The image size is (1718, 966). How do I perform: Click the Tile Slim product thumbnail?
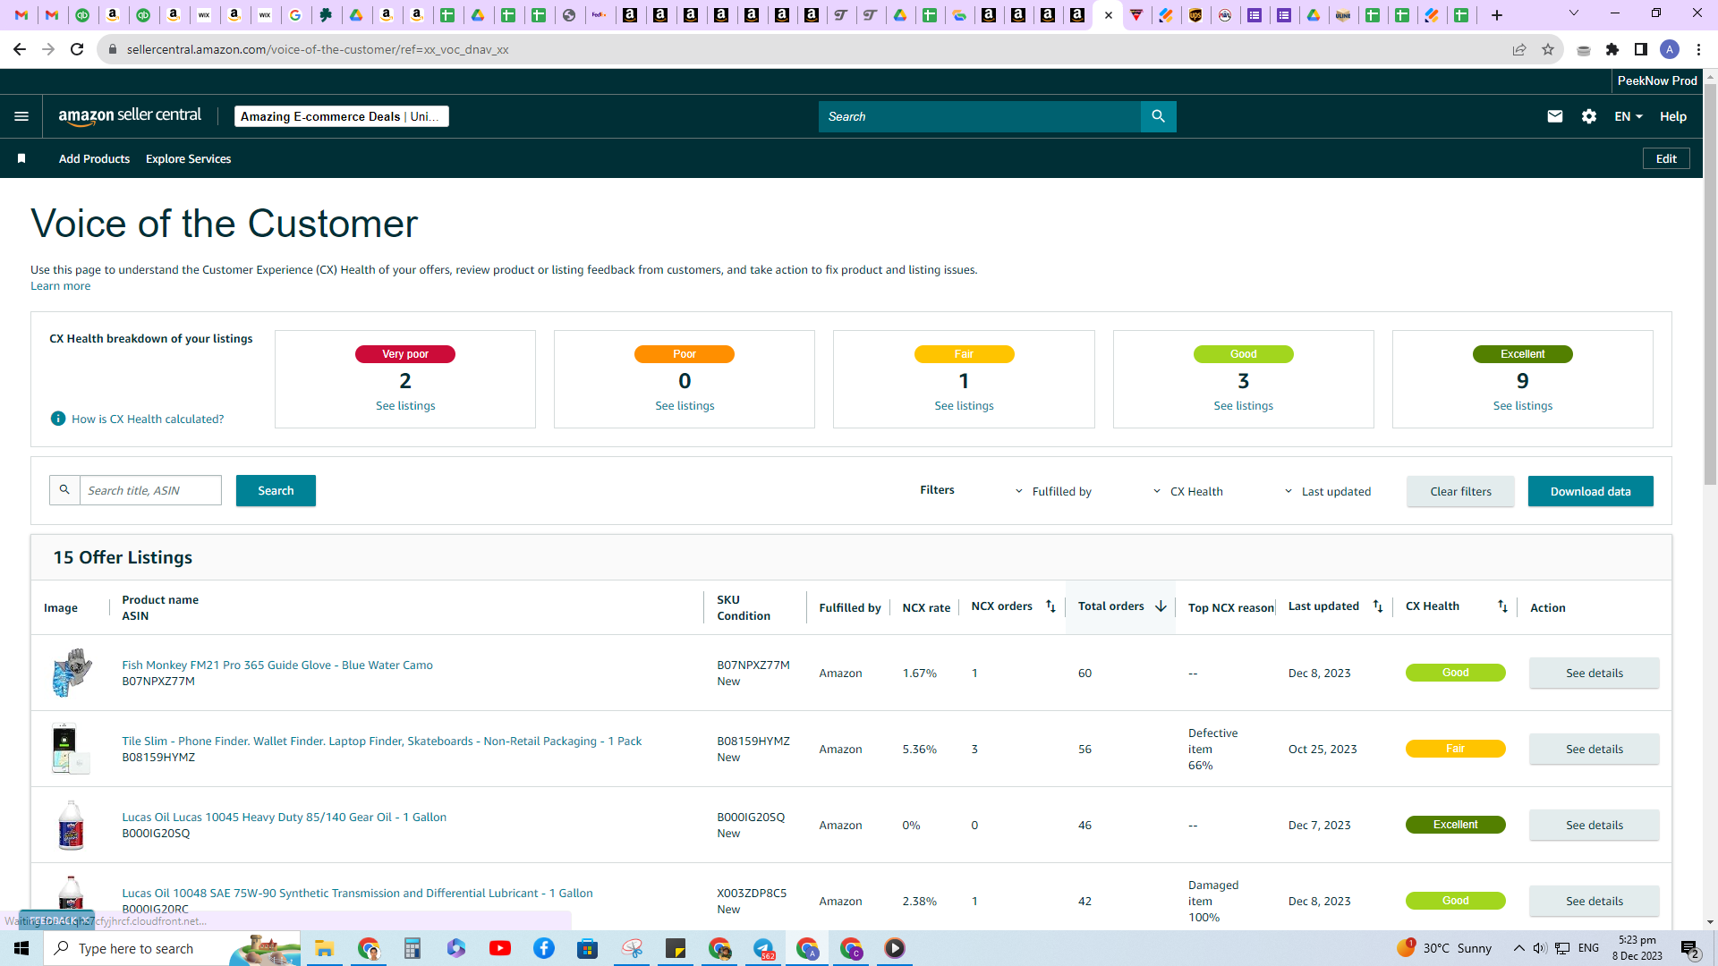[71, 749]
